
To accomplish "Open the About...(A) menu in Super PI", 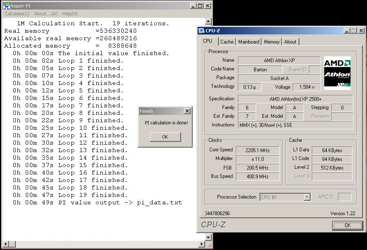I will point(46,14).
